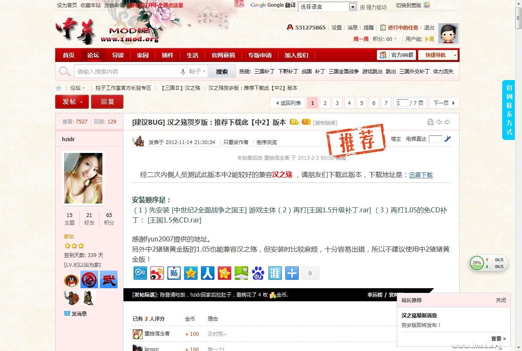Enable 只看该作者 to filter author posts
The height and width of the screenshot is (351, 522).
[x=233, y=142]
